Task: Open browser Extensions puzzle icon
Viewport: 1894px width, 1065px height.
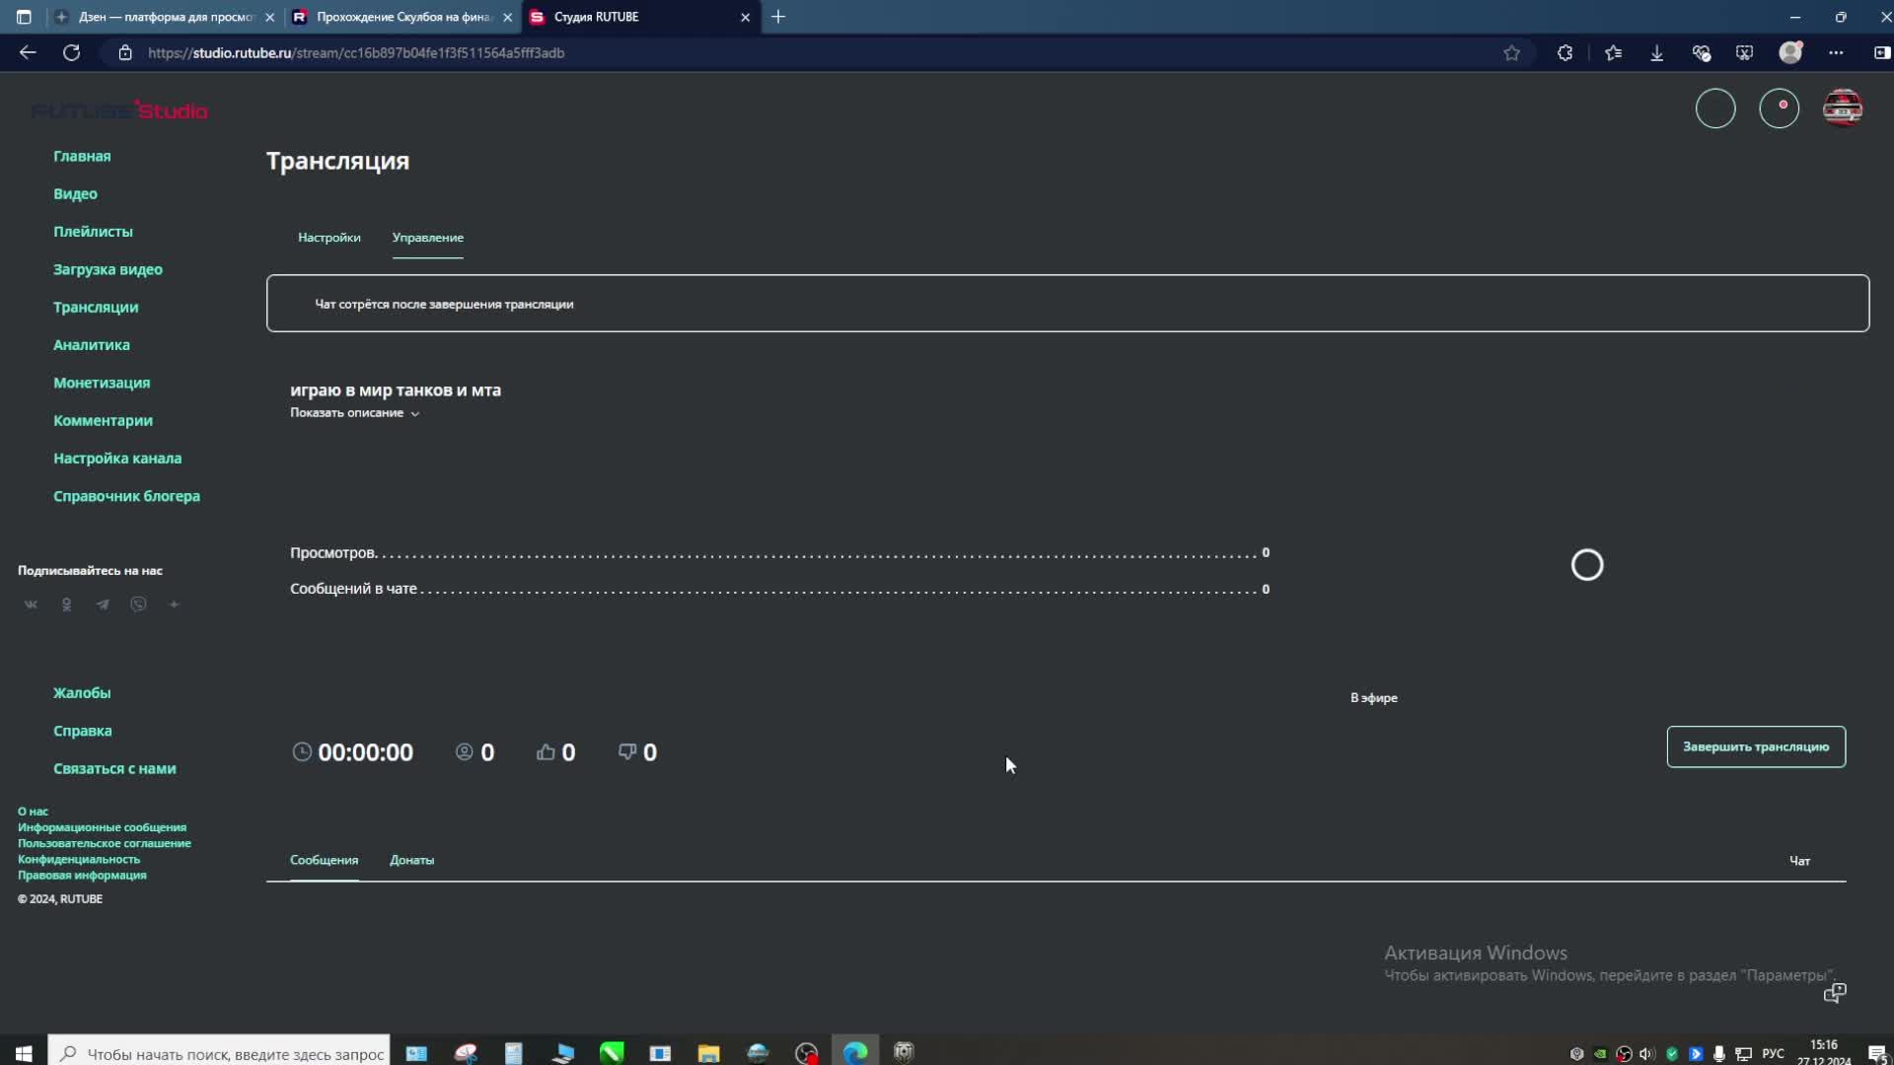Action: 1565,53
